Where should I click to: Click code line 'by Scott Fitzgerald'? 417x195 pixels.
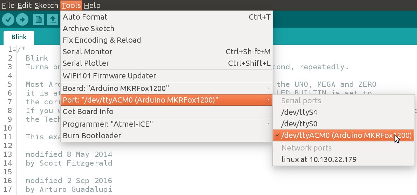[x=69, y=163]
